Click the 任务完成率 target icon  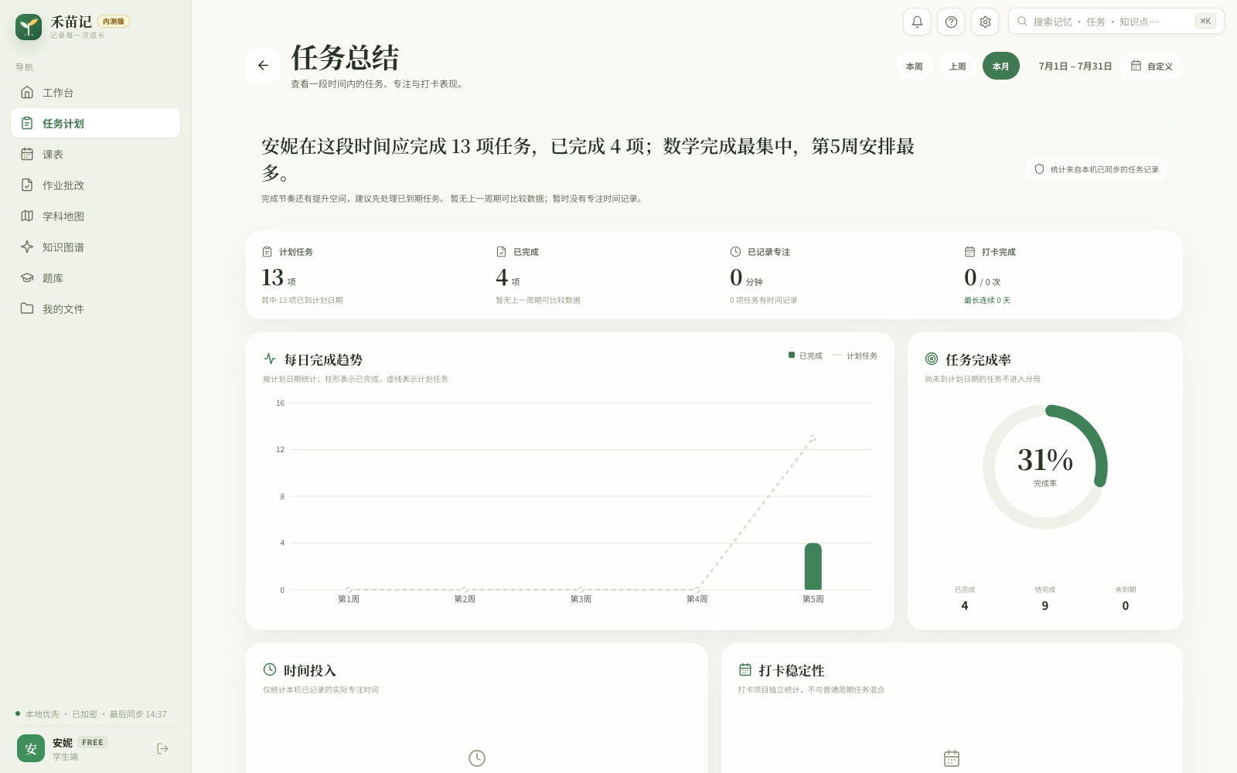932,359
